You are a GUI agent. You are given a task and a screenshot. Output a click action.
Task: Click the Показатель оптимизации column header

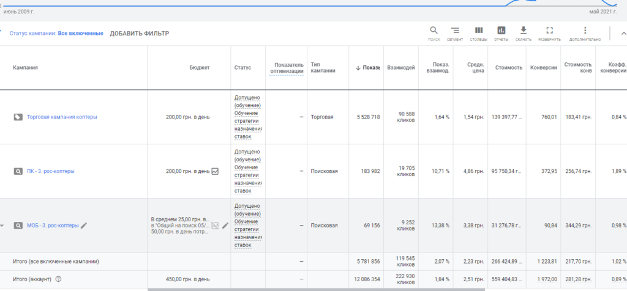(x=286, y=67)
